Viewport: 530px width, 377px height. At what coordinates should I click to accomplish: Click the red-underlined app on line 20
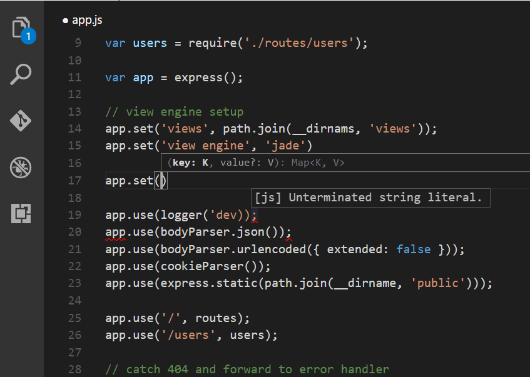116,233
